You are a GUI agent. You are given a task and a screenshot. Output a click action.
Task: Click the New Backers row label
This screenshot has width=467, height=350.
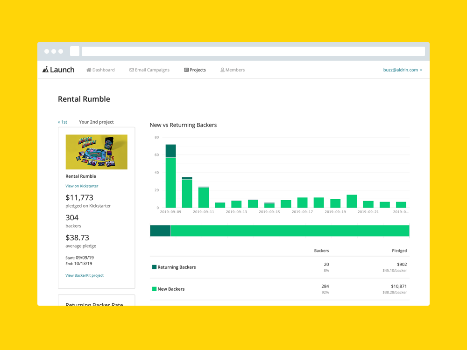click(171, 289)
